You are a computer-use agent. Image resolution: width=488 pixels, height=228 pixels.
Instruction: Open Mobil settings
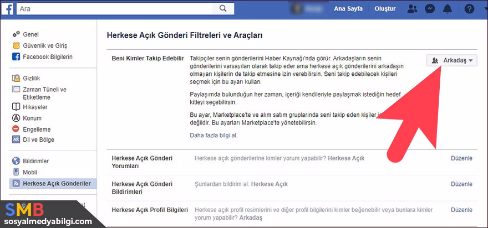pos(30,172)
